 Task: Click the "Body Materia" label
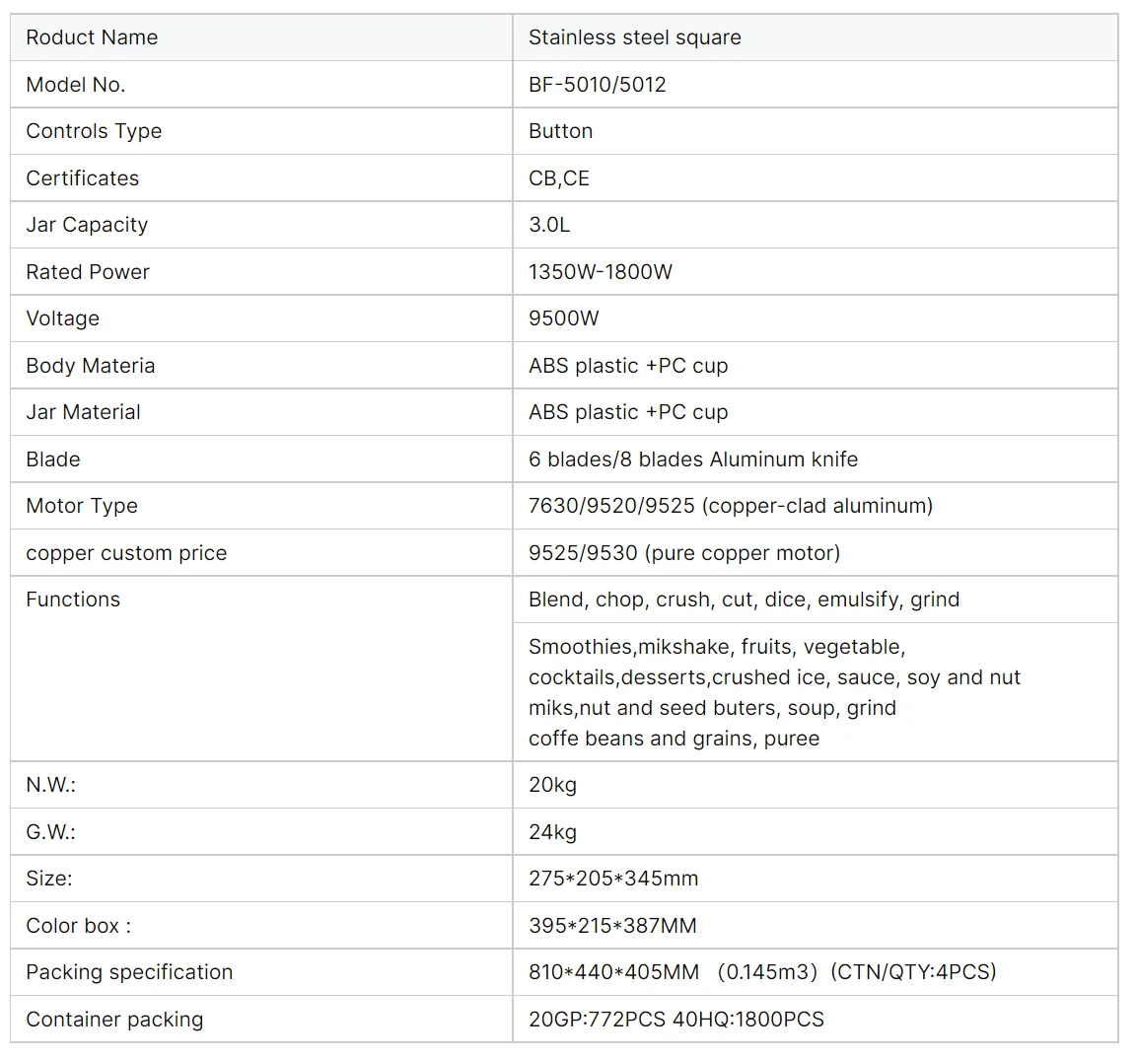[90, 366]
